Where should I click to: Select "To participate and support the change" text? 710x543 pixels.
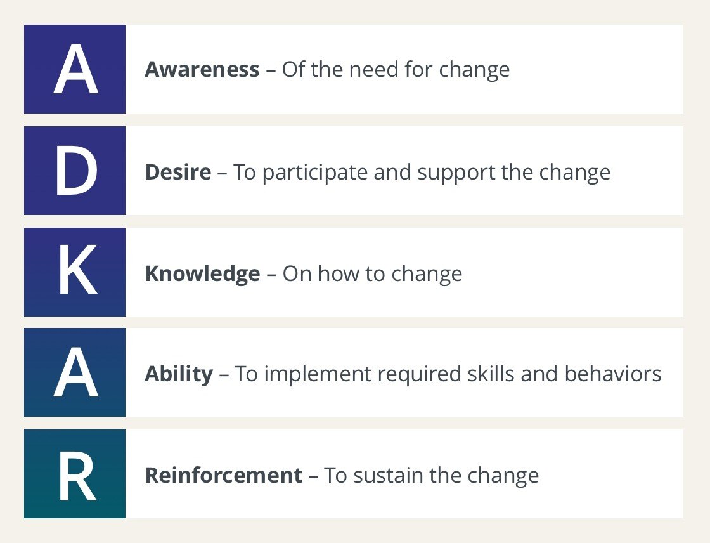pyautogui.click(x=422, y=172)
